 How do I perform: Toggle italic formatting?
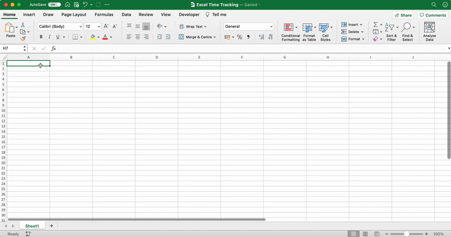click(50, 37)
